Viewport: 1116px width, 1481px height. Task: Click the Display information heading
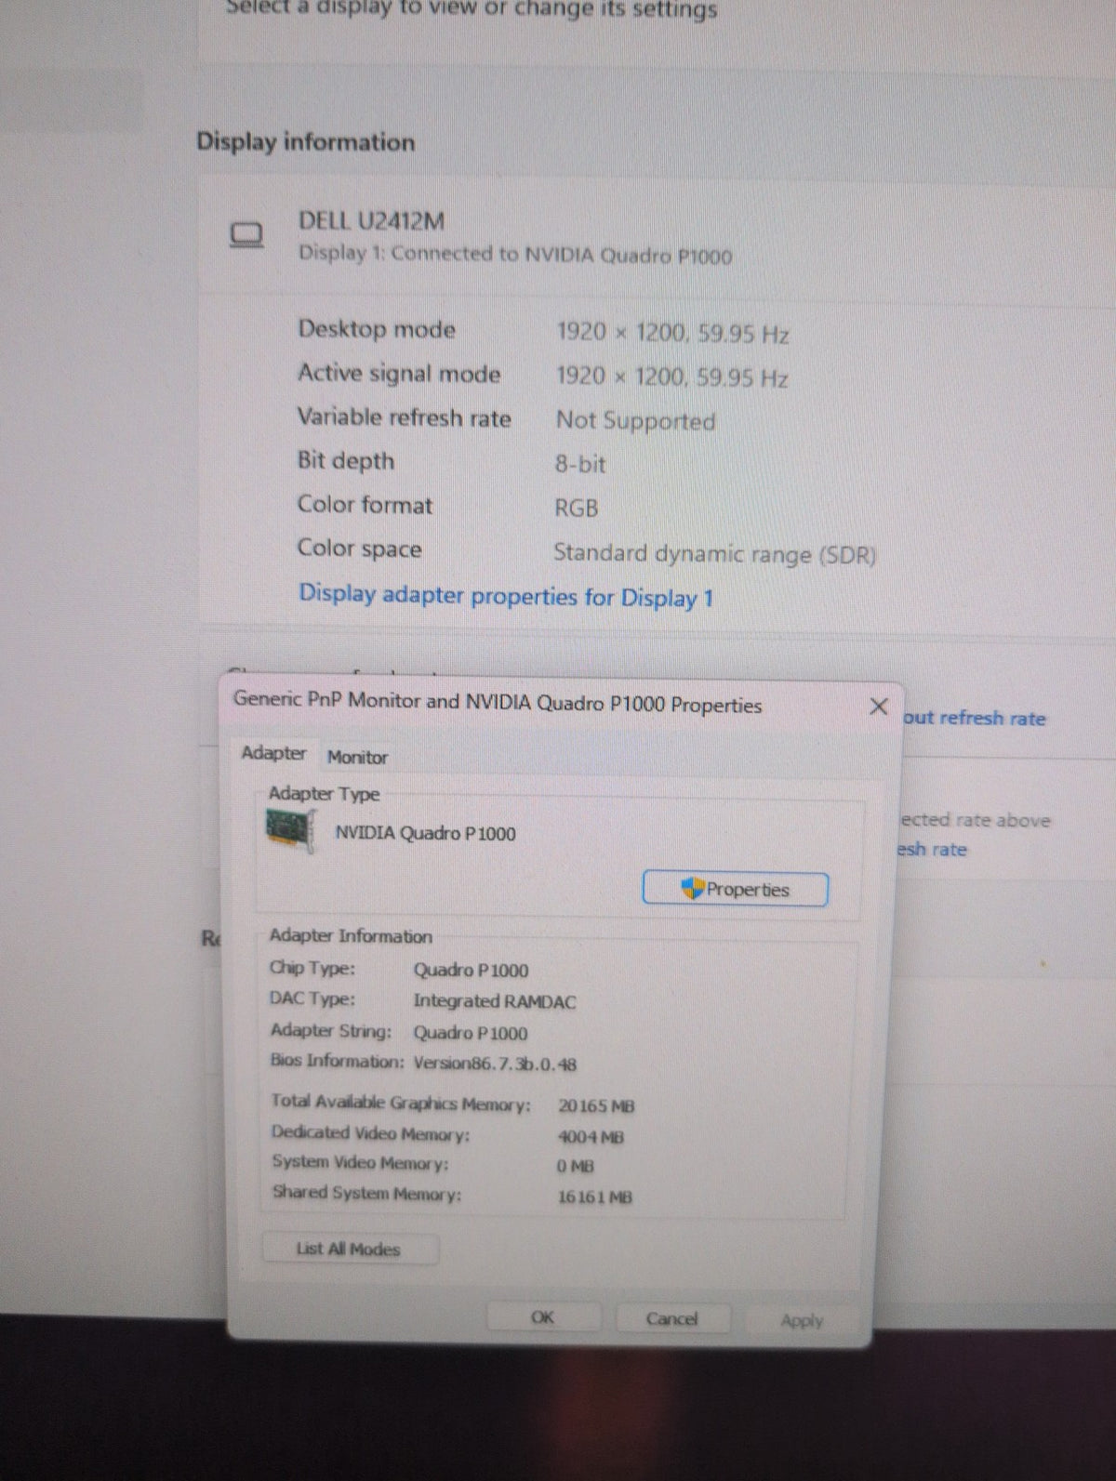coord(306,141)
